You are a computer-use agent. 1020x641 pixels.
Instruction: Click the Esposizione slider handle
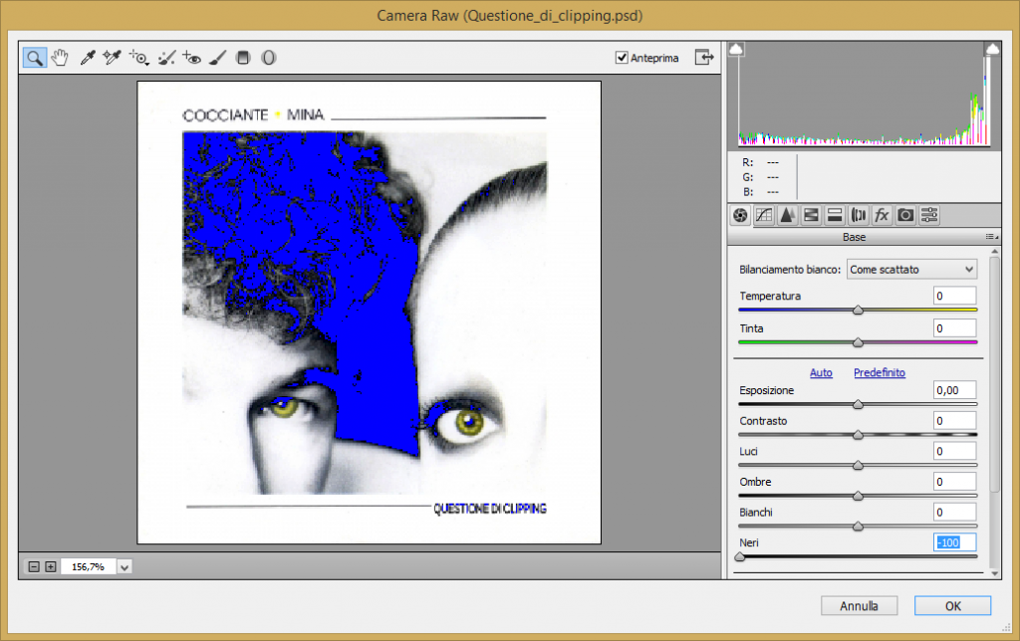tap(858, 404)
